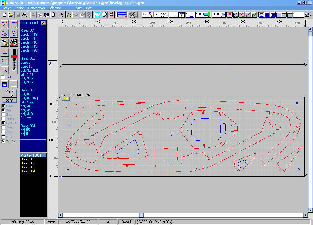Open the Abc text tool
This screenshot has height=225, width=313.
click(x=5, y=42)
